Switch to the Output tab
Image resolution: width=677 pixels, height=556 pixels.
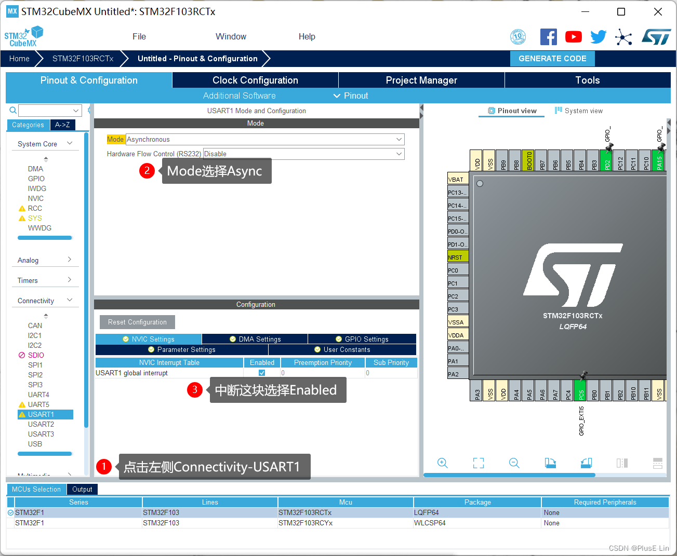tap(82, 489)
